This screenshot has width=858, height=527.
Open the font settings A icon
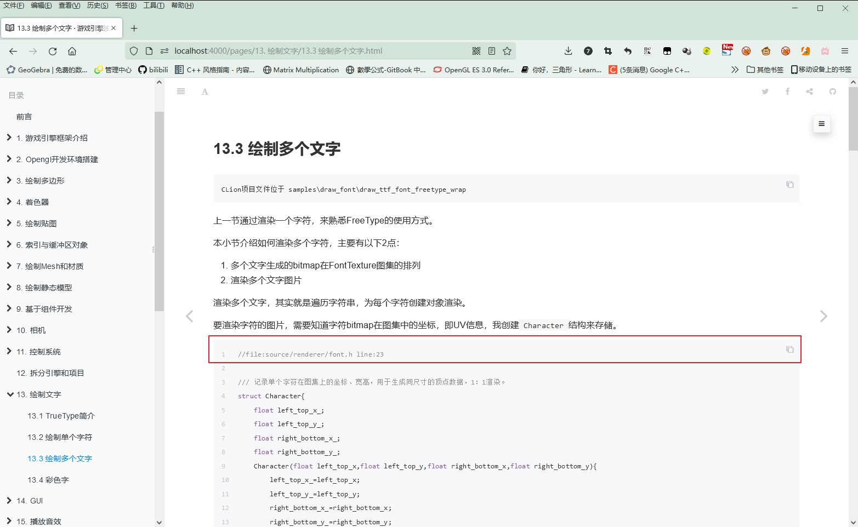coord(205,91)
